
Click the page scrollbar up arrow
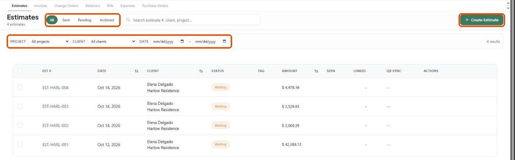(x=508, y=3)
